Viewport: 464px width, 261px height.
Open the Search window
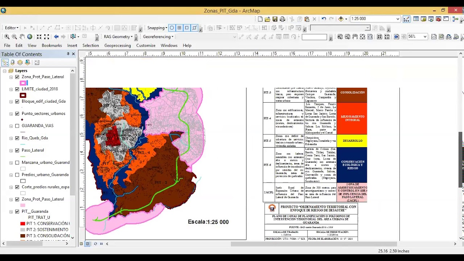point(431,19)
